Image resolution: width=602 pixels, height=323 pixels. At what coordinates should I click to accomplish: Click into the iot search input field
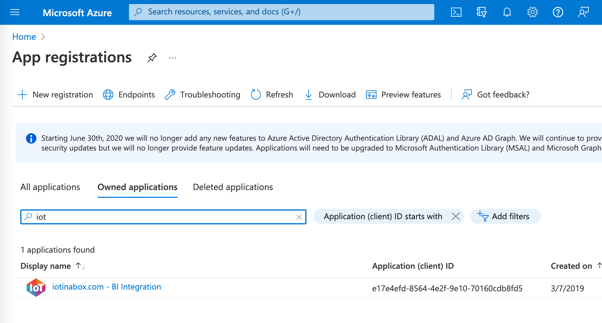pyautogui.click(x=163, y=216)
